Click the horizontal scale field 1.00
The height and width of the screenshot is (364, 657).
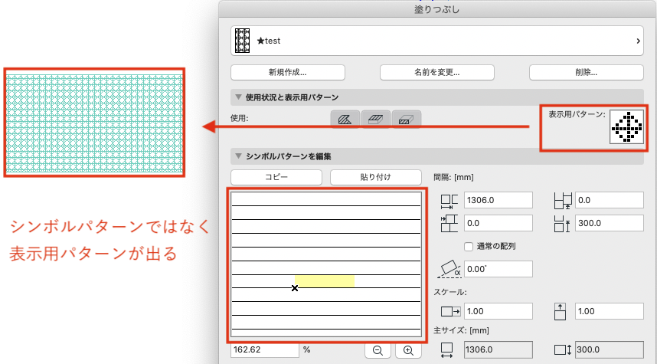click(498, 311)
